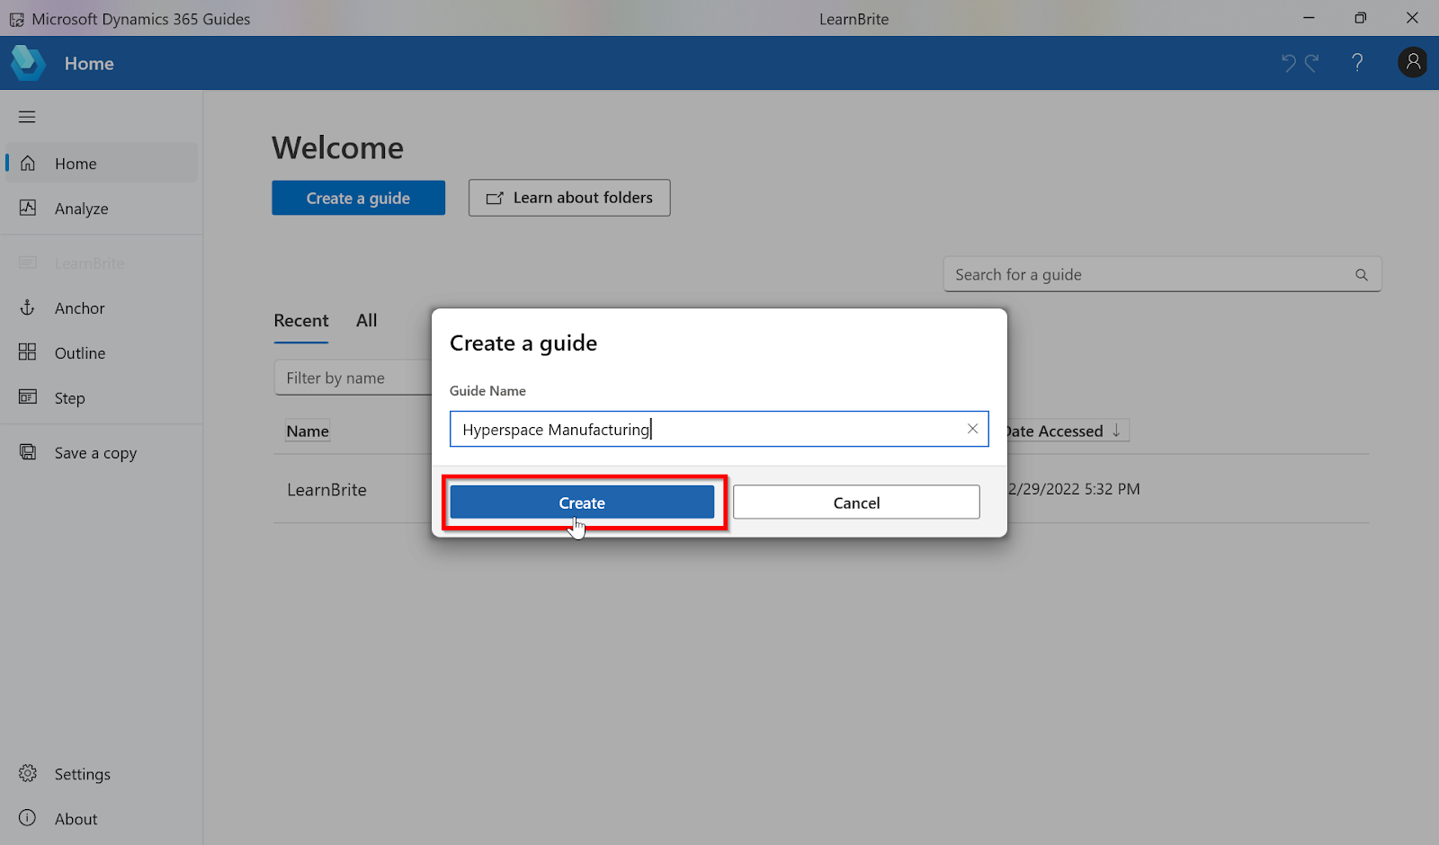The image size is (1439, 845).
Task: Collapse the hamburger navigation menu
Action: point(27,117)
